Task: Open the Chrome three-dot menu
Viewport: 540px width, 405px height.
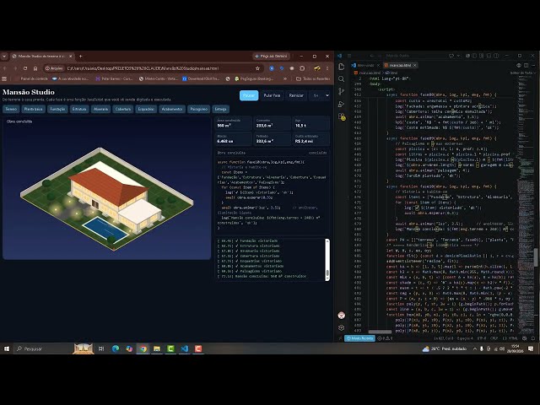Action: [327, 68]
